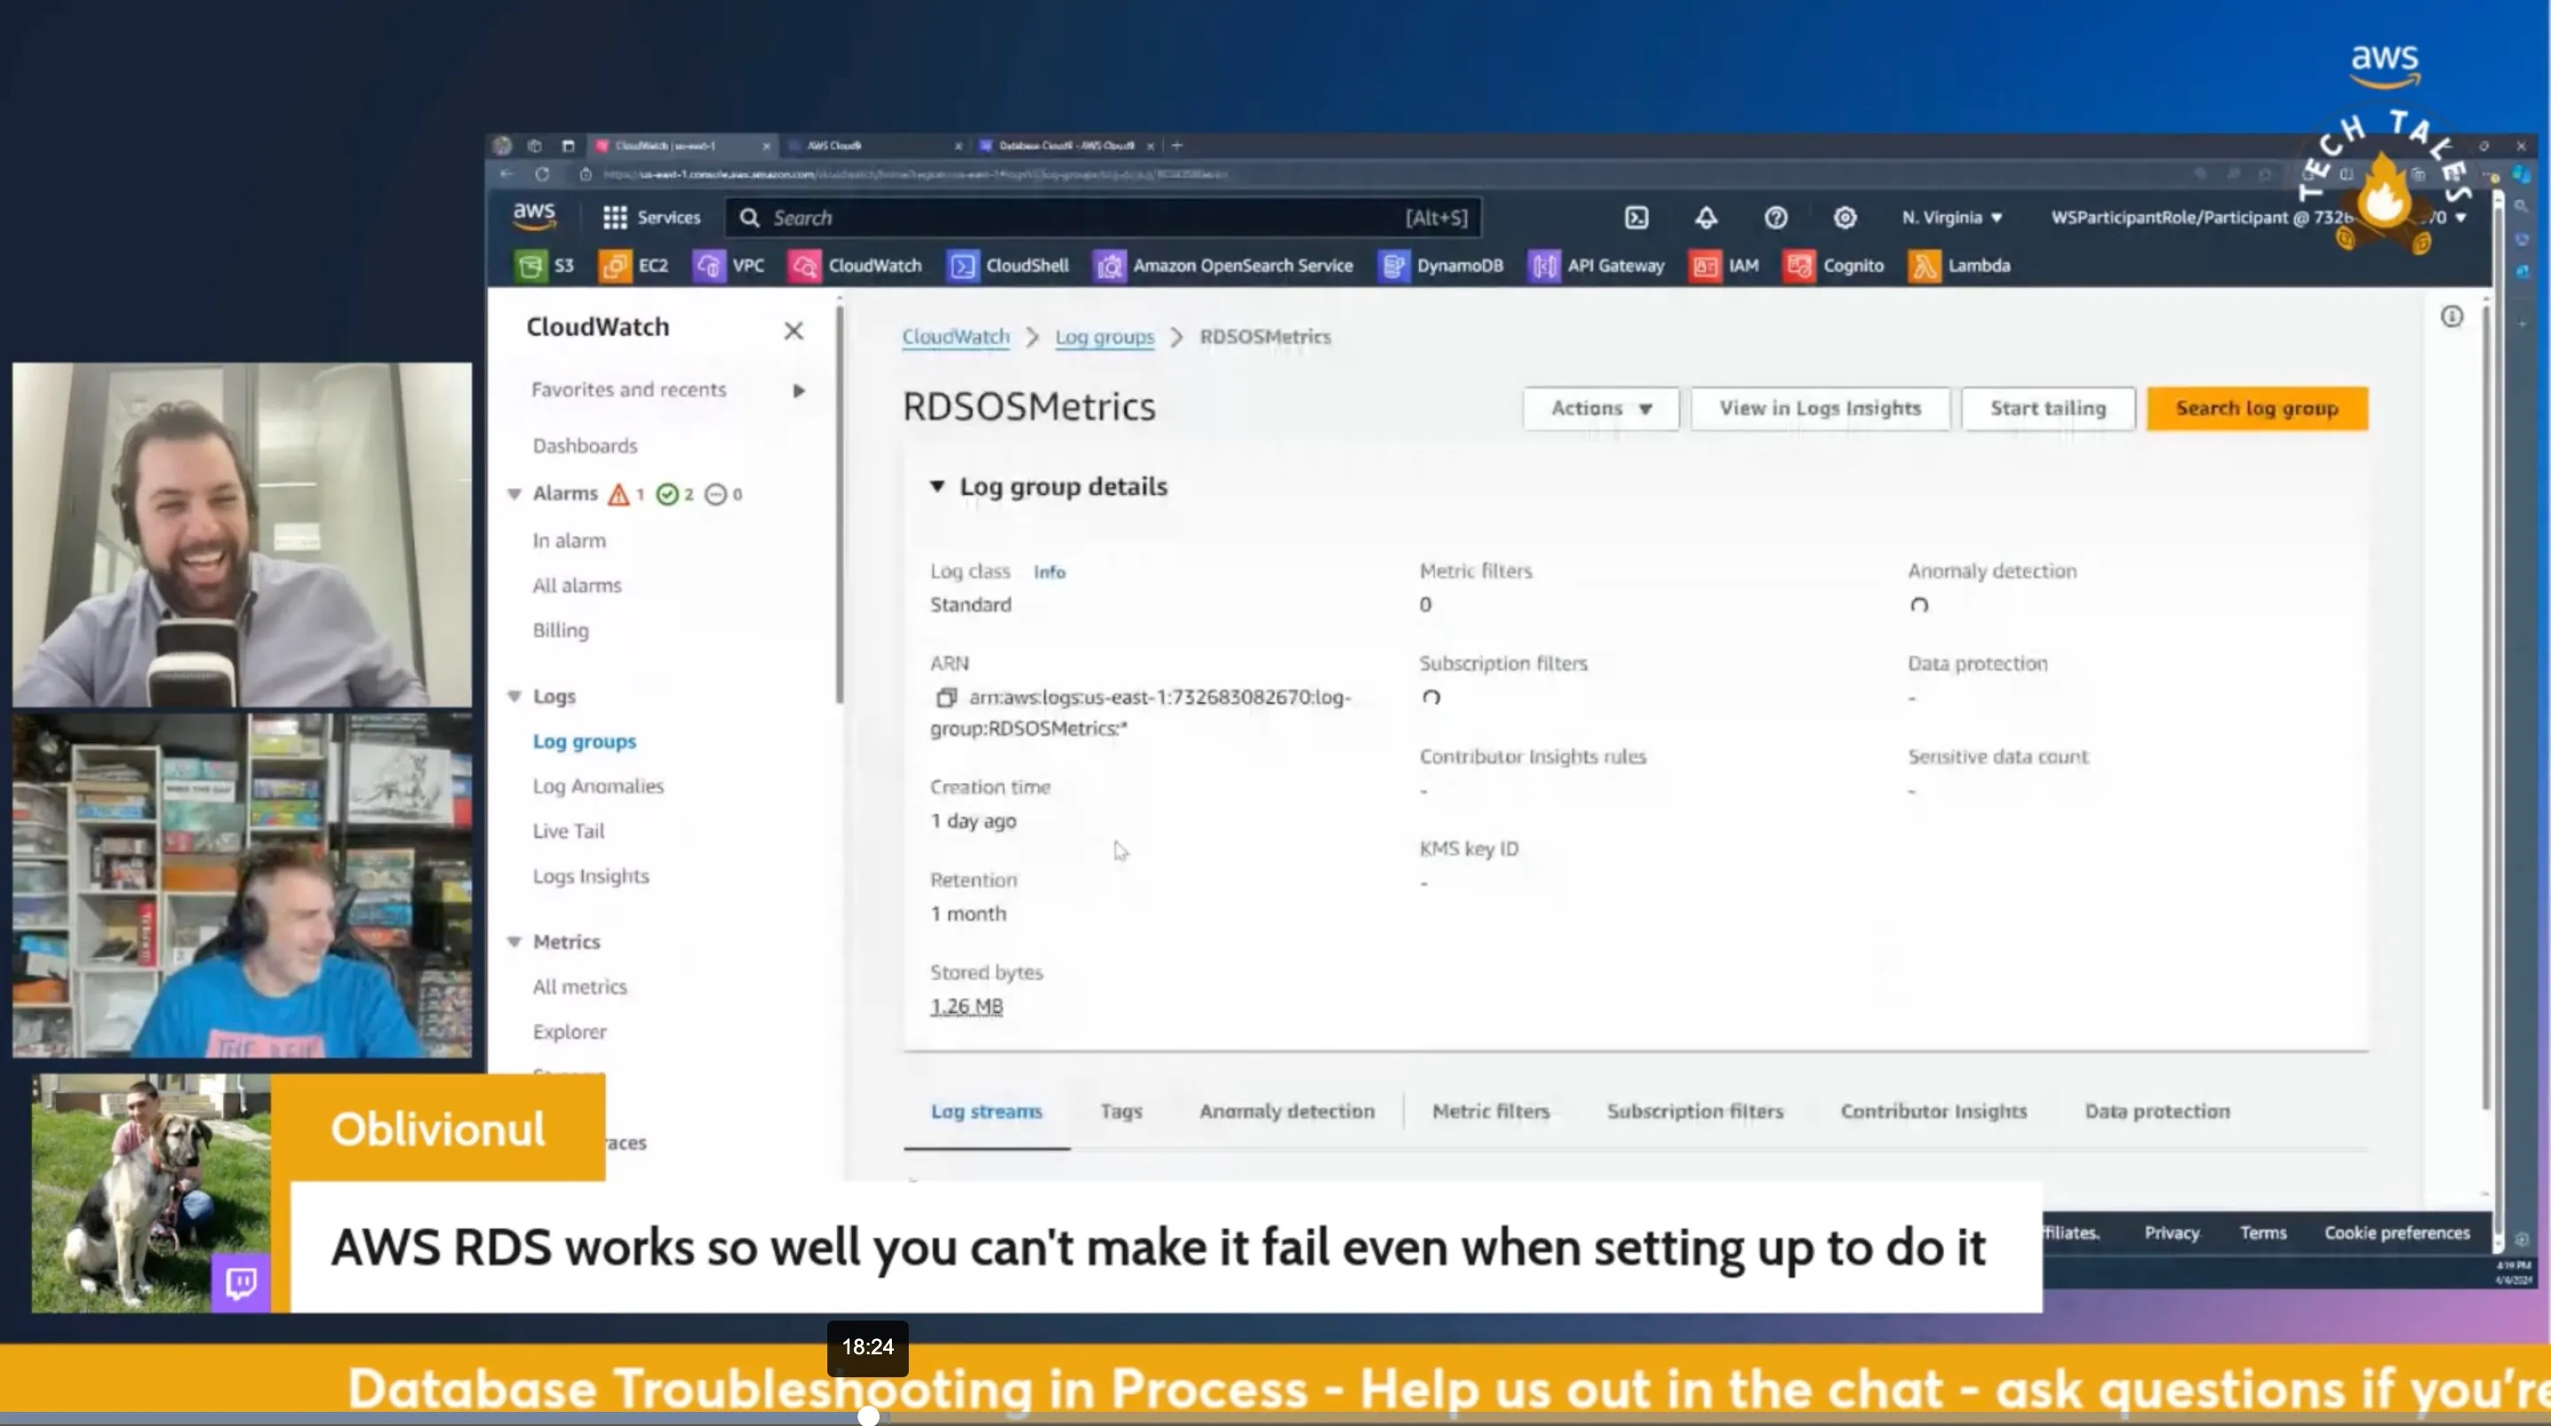
Task: Click the N. Virginia region selector
Action: coord(1949,215)
